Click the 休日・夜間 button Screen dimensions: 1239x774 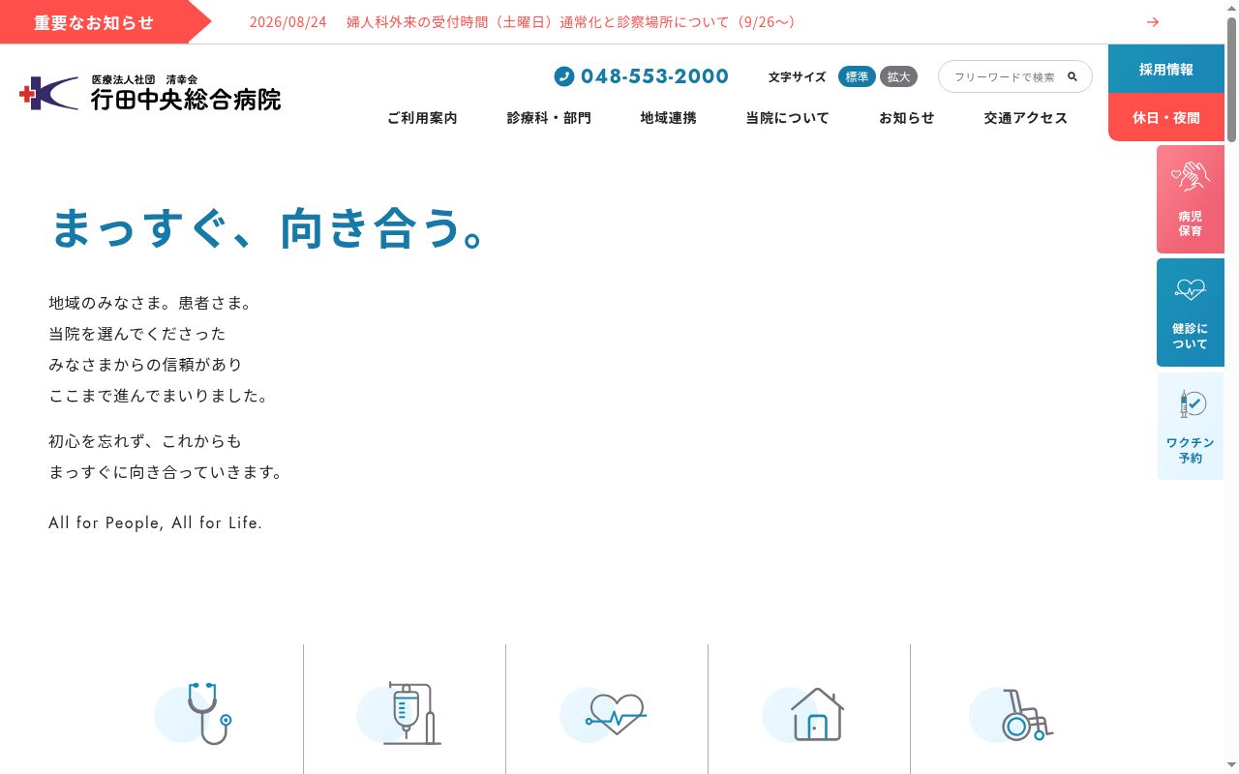(1166, 117)
